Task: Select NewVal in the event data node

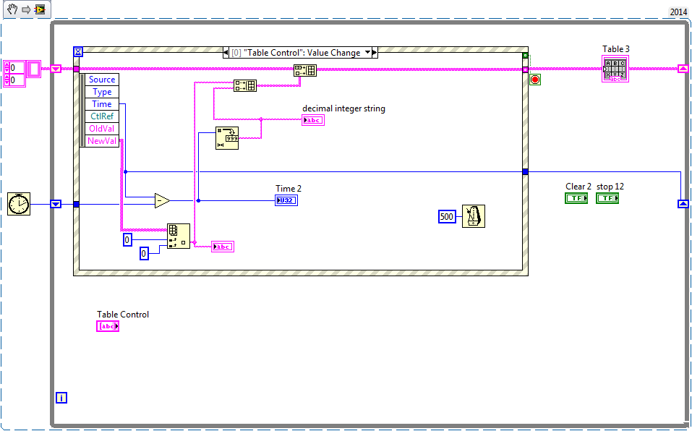Action: coord(102,141)
